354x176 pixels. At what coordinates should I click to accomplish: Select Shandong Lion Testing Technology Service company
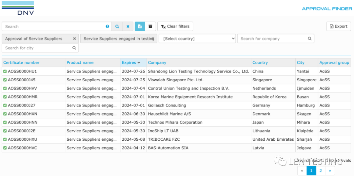198,72
